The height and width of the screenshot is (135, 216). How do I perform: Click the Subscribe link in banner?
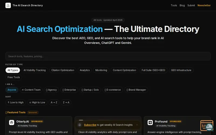coord(90,125)
